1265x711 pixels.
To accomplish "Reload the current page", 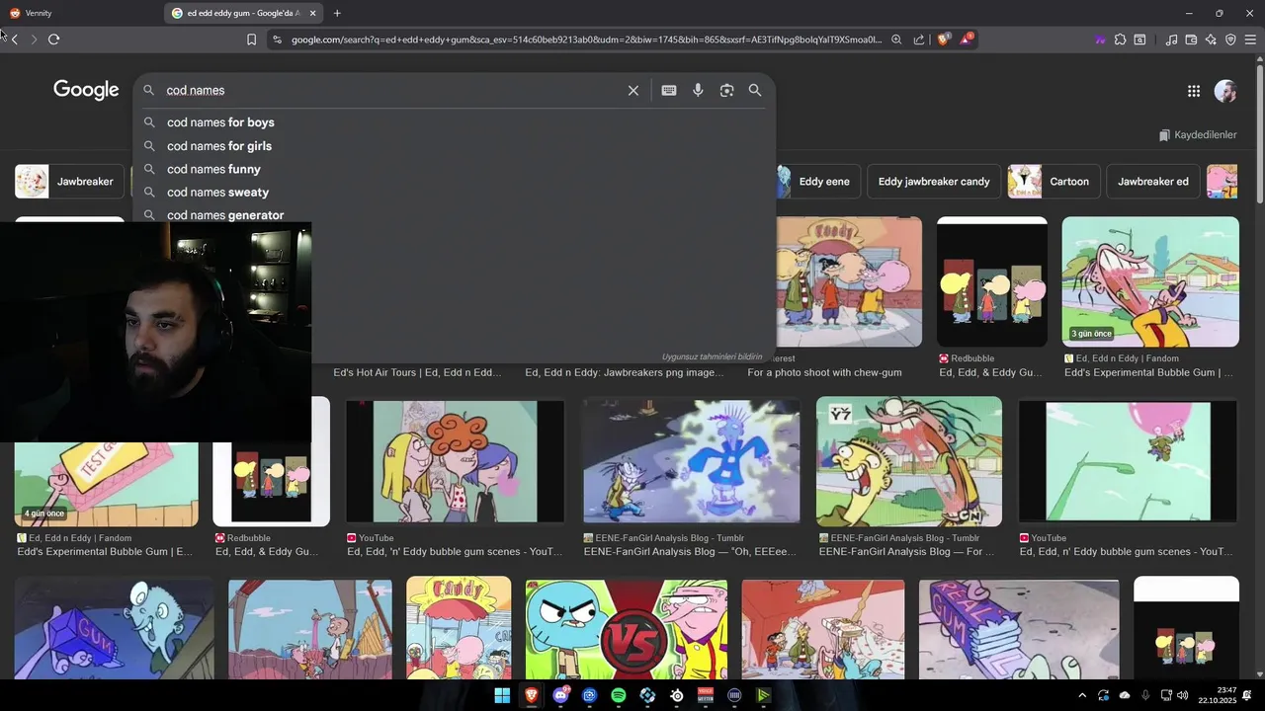I will [53, 39].
